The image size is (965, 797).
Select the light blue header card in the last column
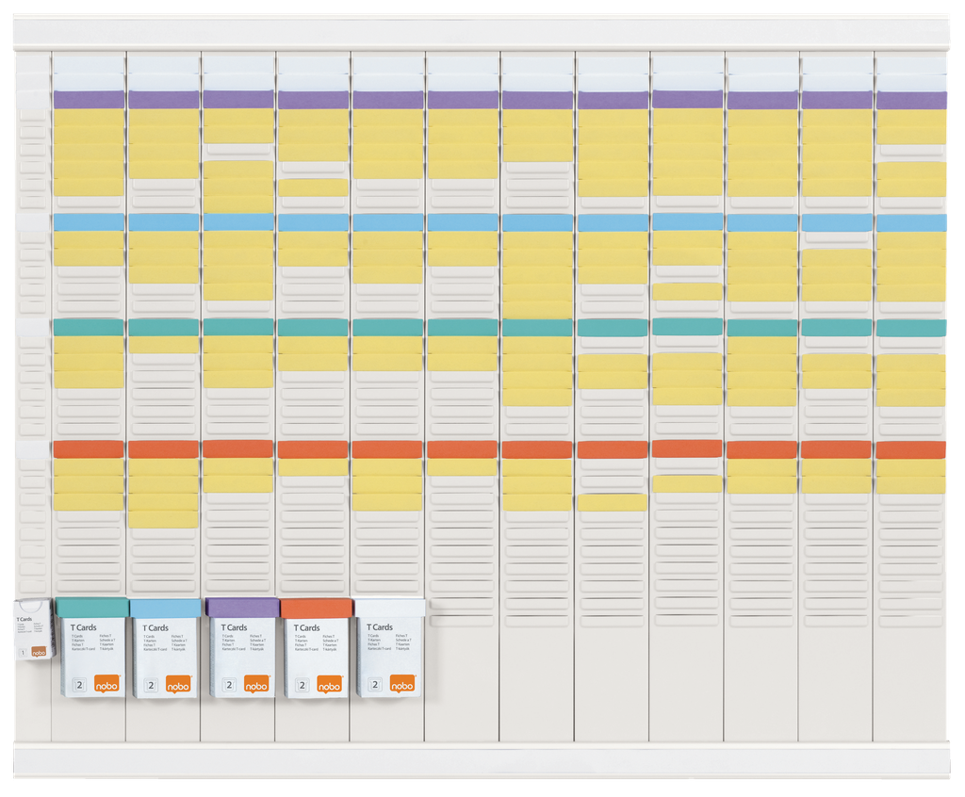click(910, 223)
